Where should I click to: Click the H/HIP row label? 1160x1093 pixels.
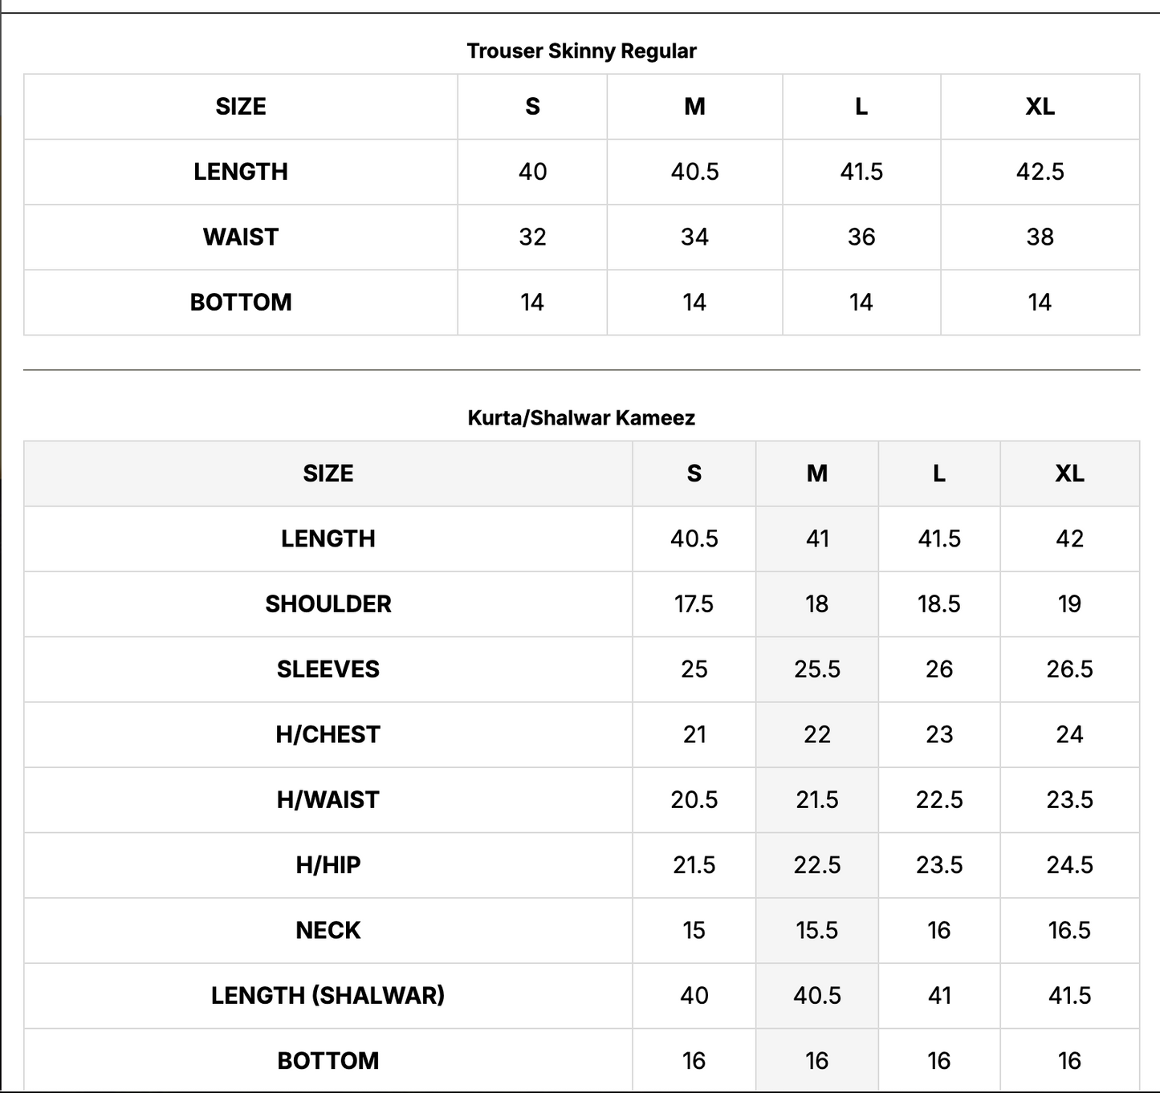[328, 865]
